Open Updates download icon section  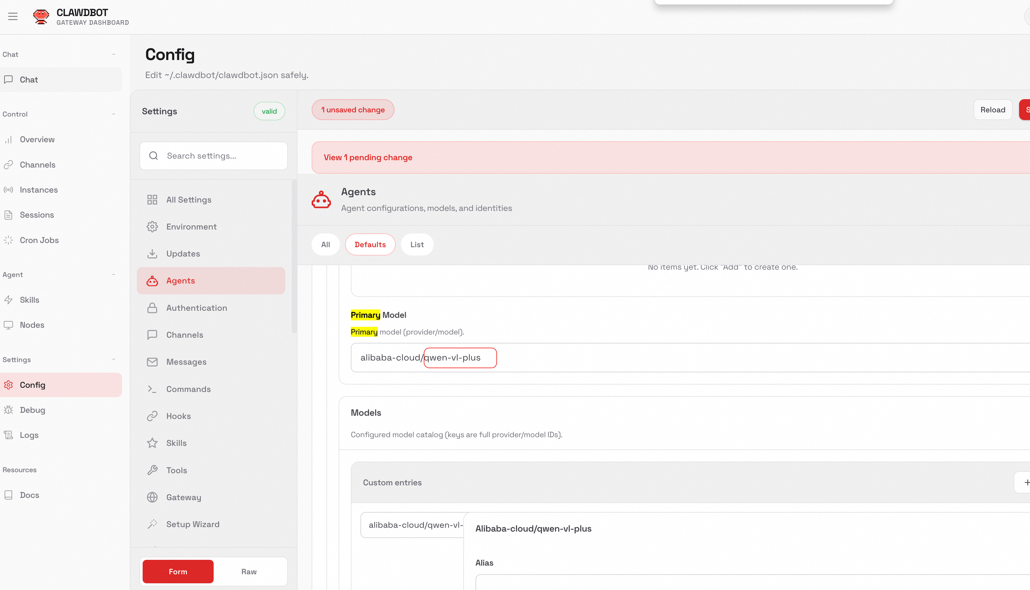click(152, 254)
